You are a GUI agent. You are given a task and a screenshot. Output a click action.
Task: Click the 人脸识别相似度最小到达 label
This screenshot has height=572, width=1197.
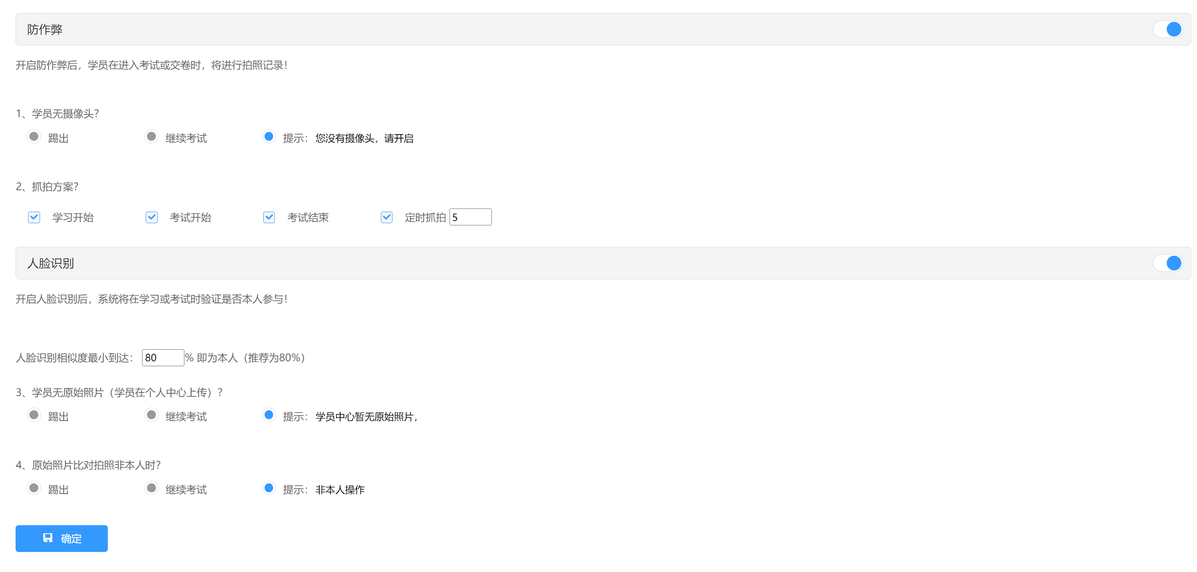pos(75,358)
